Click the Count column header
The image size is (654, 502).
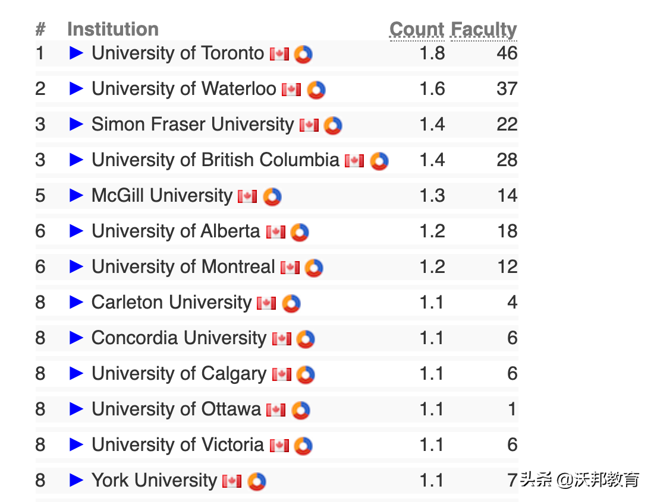417,30
